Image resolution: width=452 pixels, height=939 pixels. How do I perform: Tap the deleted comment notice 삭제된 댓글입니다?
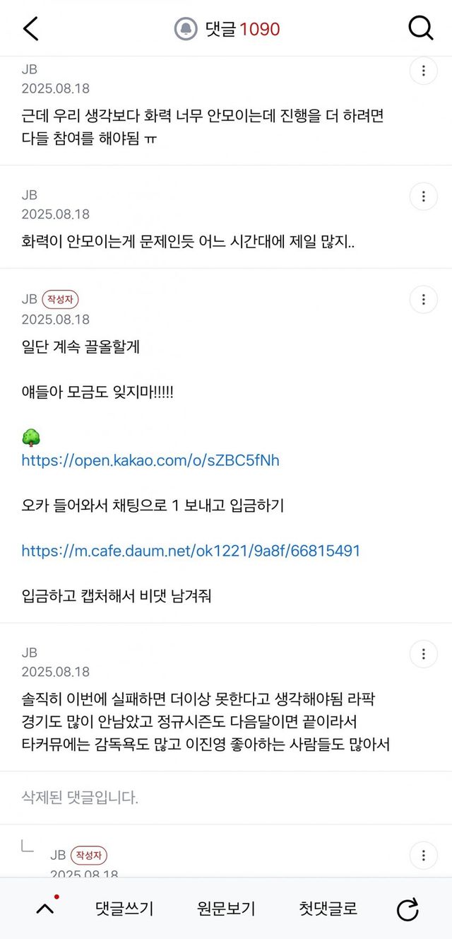pyautogui.click(x=80, y=798)
